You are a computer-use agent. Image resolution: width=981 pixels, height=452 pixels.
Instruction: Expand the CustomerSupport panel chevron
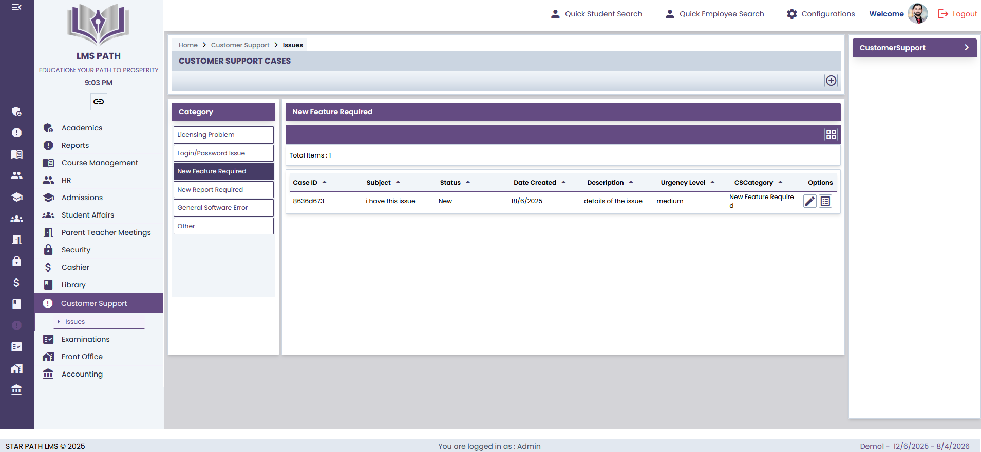(x=967, y=47)
